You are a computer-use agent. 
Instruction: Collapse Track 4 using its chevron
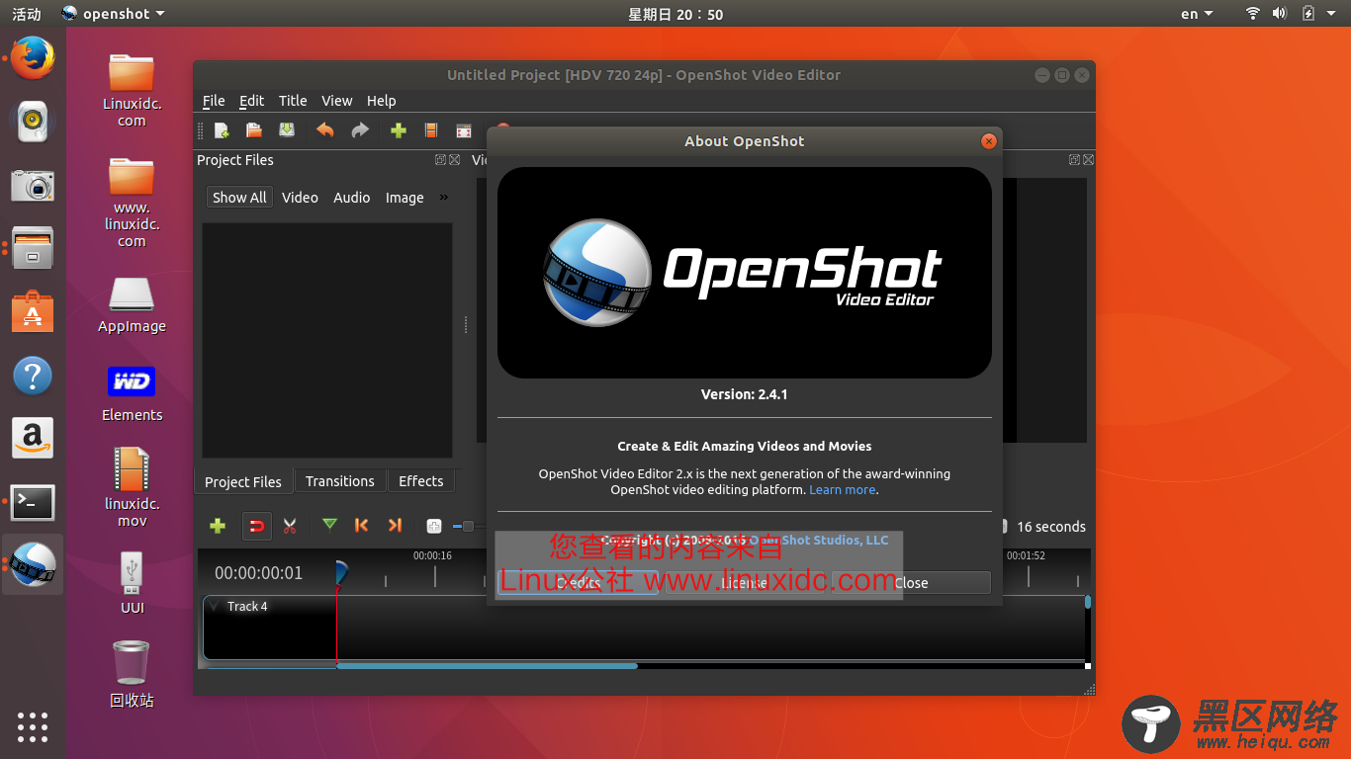tap(215, 607)
